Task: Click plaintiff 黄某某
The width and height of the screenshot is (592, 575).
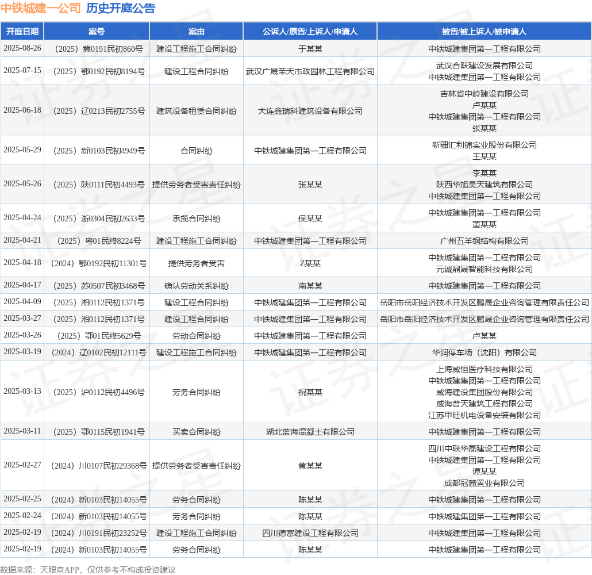Action: [x=310, y=466]
